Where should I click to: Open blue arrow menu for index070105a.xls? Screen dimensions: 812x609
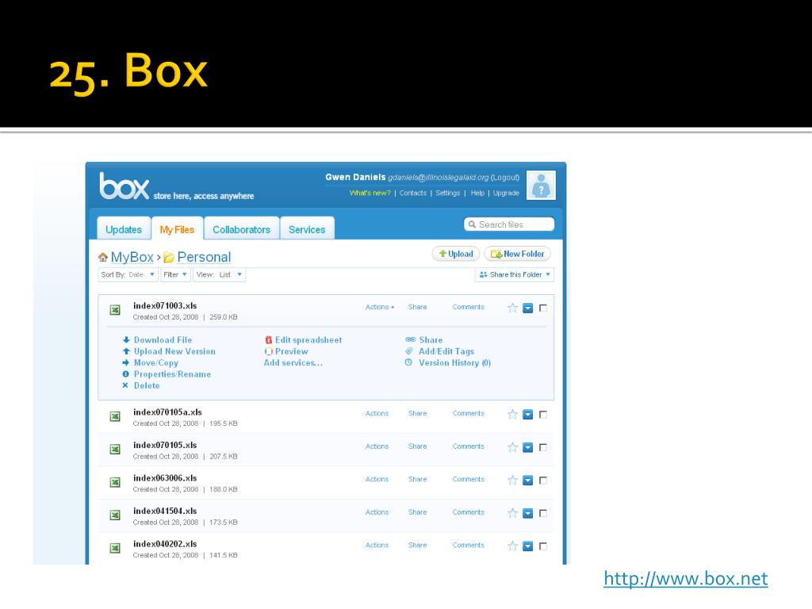tap(527, 415)
